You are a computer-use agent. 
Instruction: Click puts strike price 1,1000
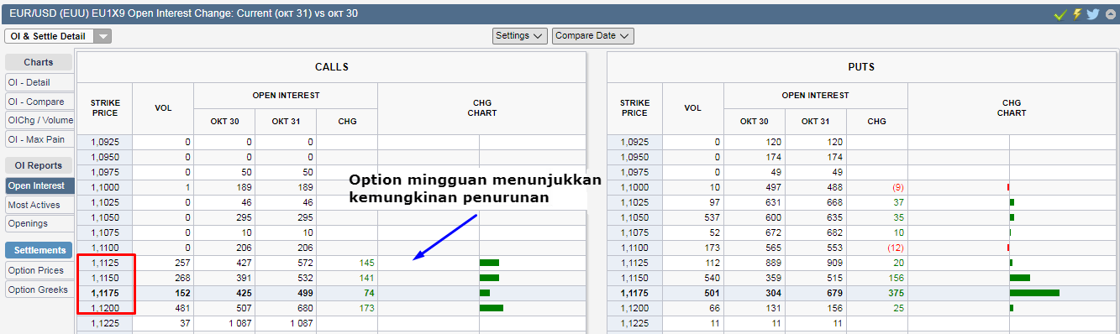634,187
